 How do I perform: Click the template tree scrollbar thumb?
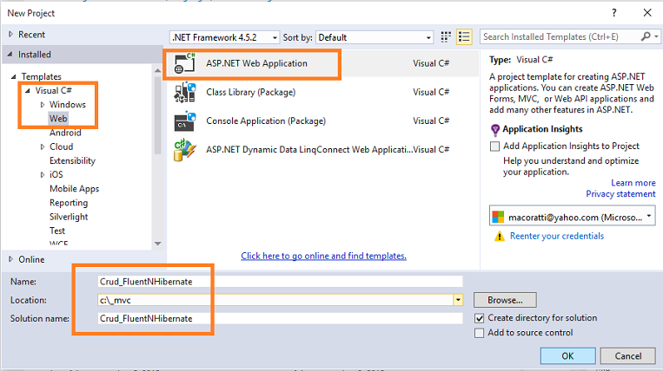pyautogui.click(x=158, y=114)
